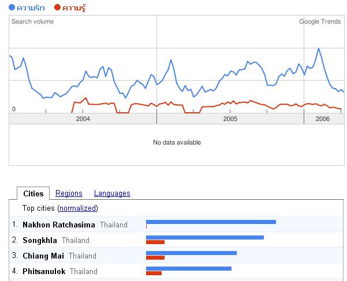This screenshot has height=281, width=347.
Task: Select Songkhla in the top cities list
Action: pyautogui.click(x=40, y=240)
